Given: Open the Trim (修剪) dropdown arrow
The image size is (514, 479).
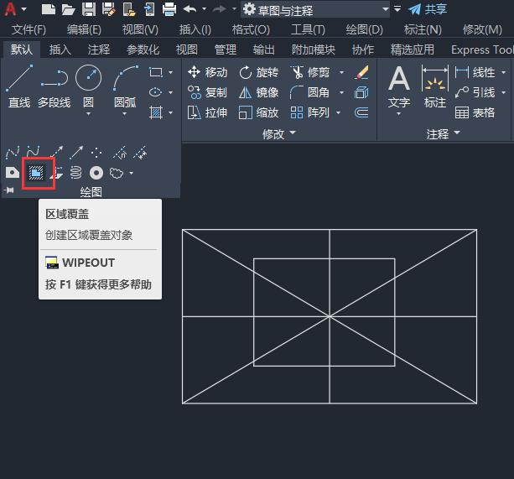Looking at the screenshot, I should [x=341, y=72].
